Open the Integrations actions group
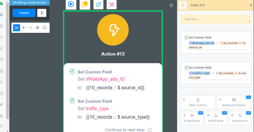 coord(192,118)
